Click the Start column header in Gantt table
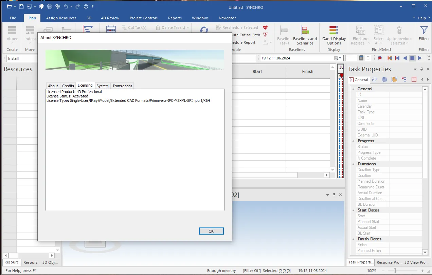432x275 pixels. pos(257,72)
